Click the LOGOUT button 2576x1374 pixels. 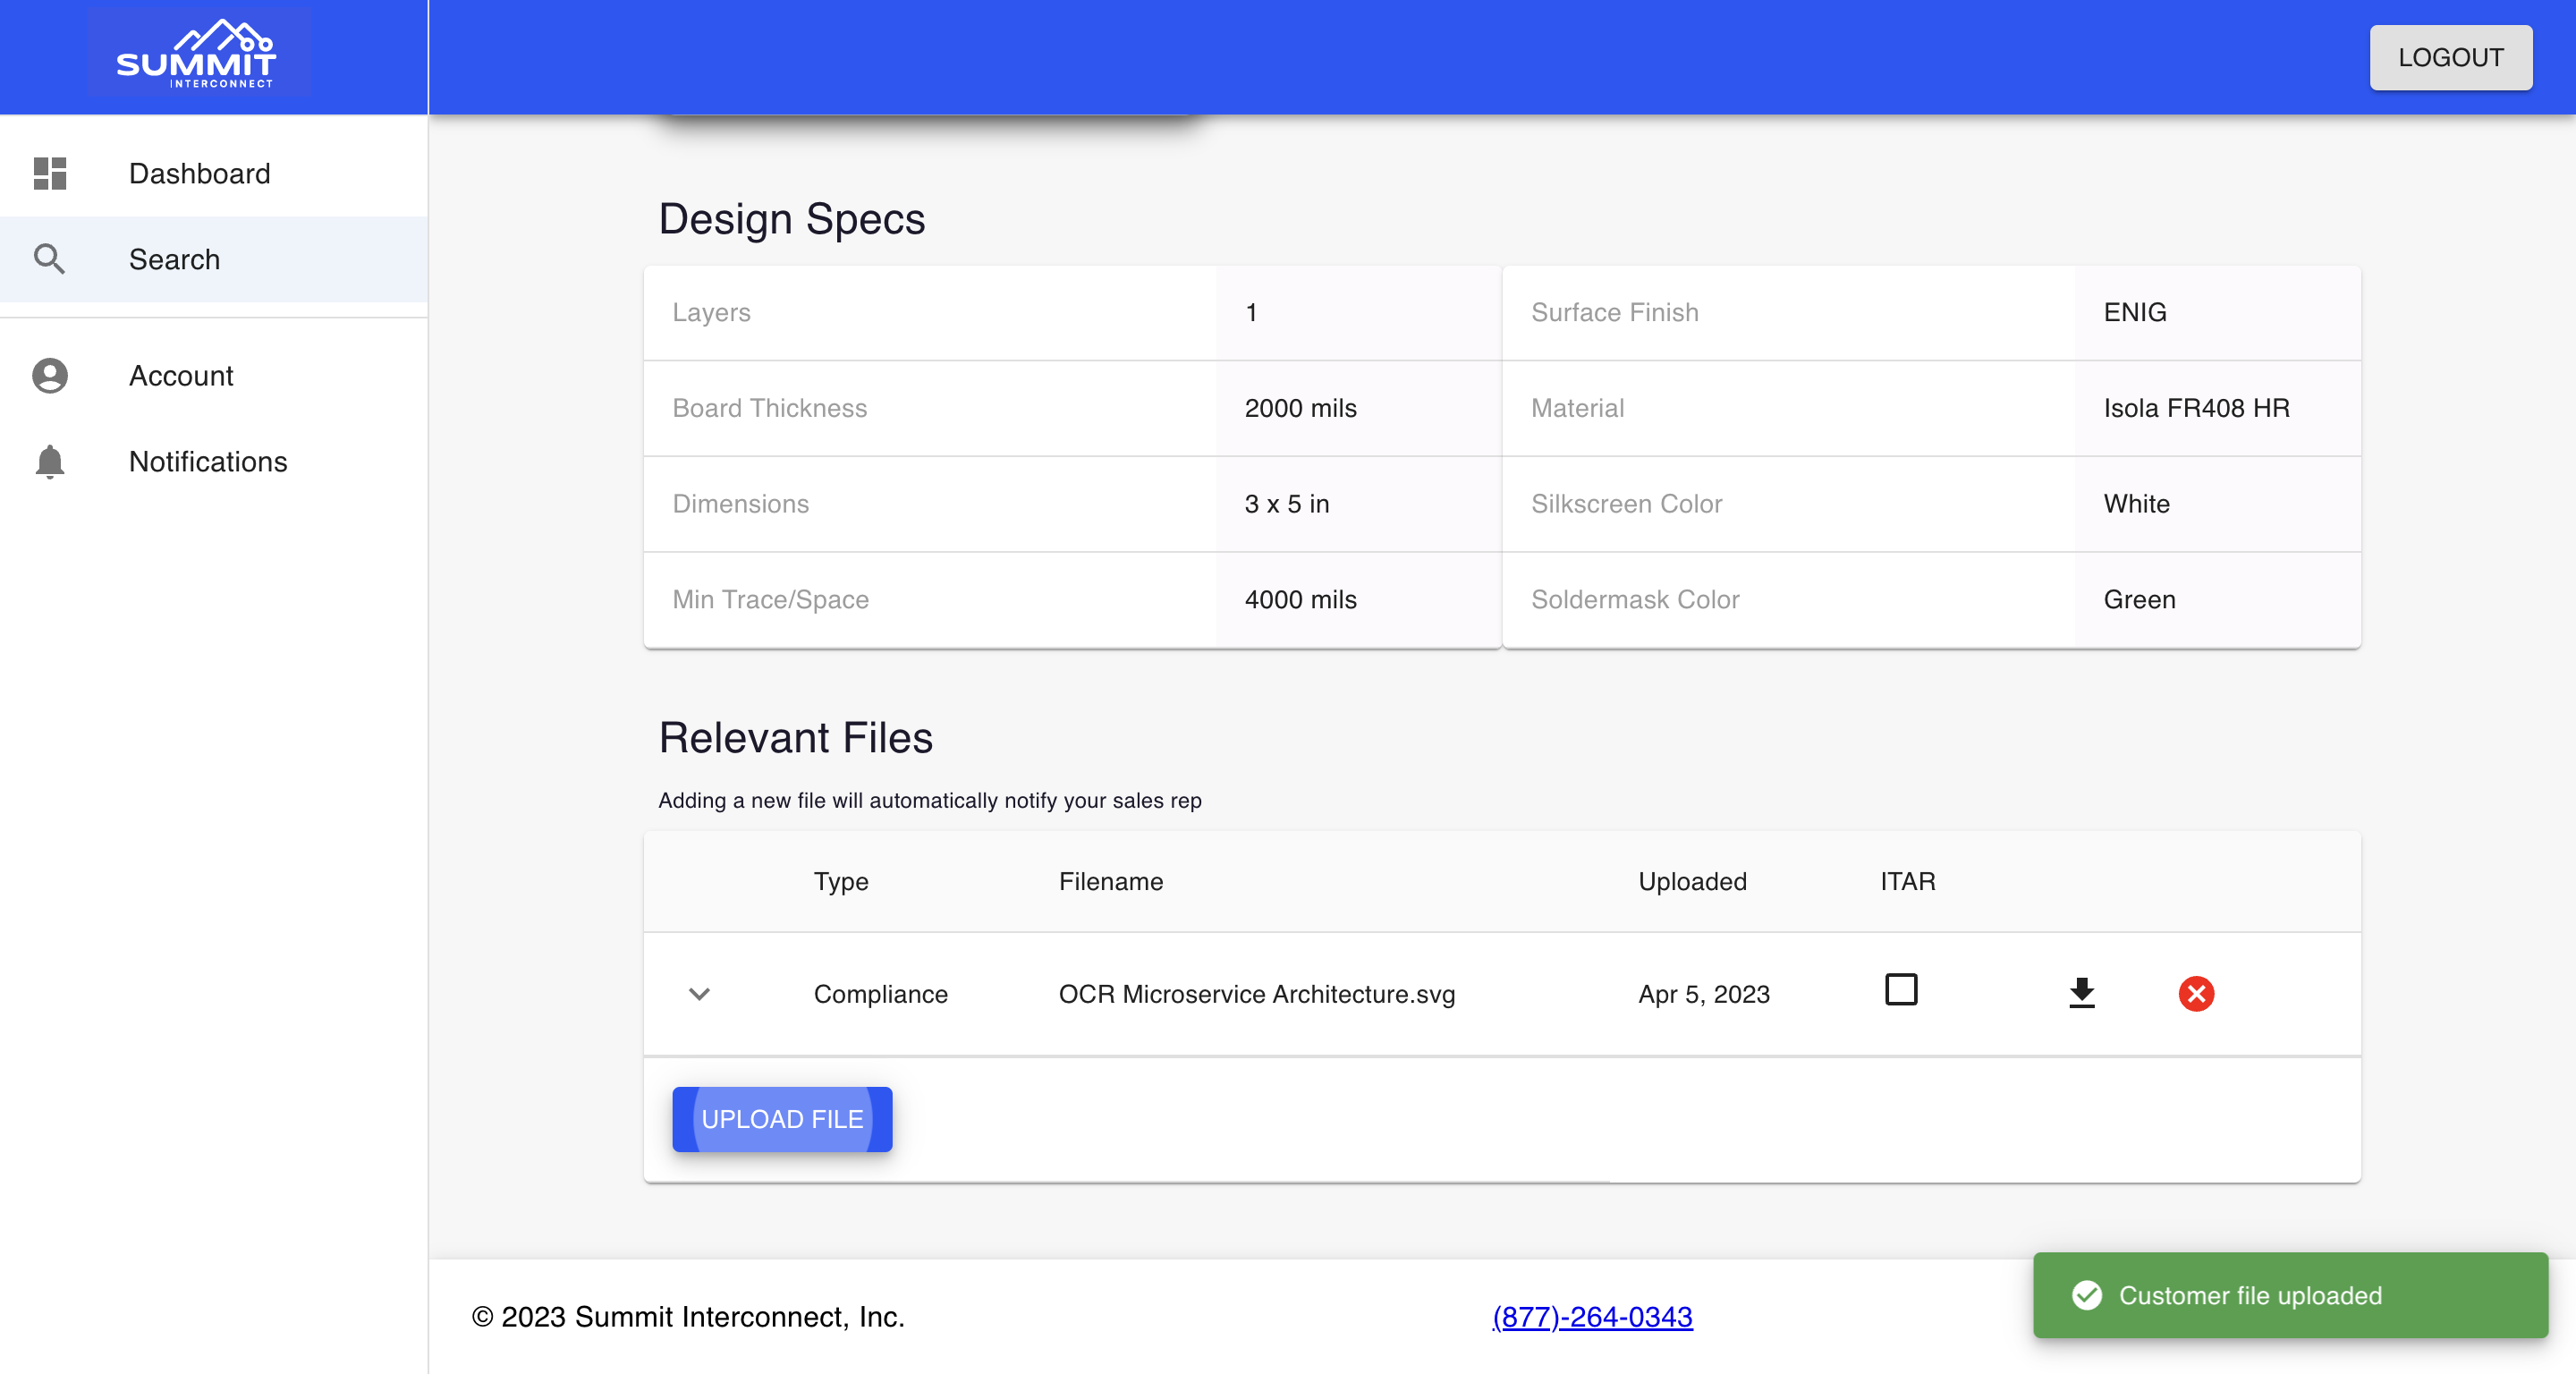pos(2450,57)
